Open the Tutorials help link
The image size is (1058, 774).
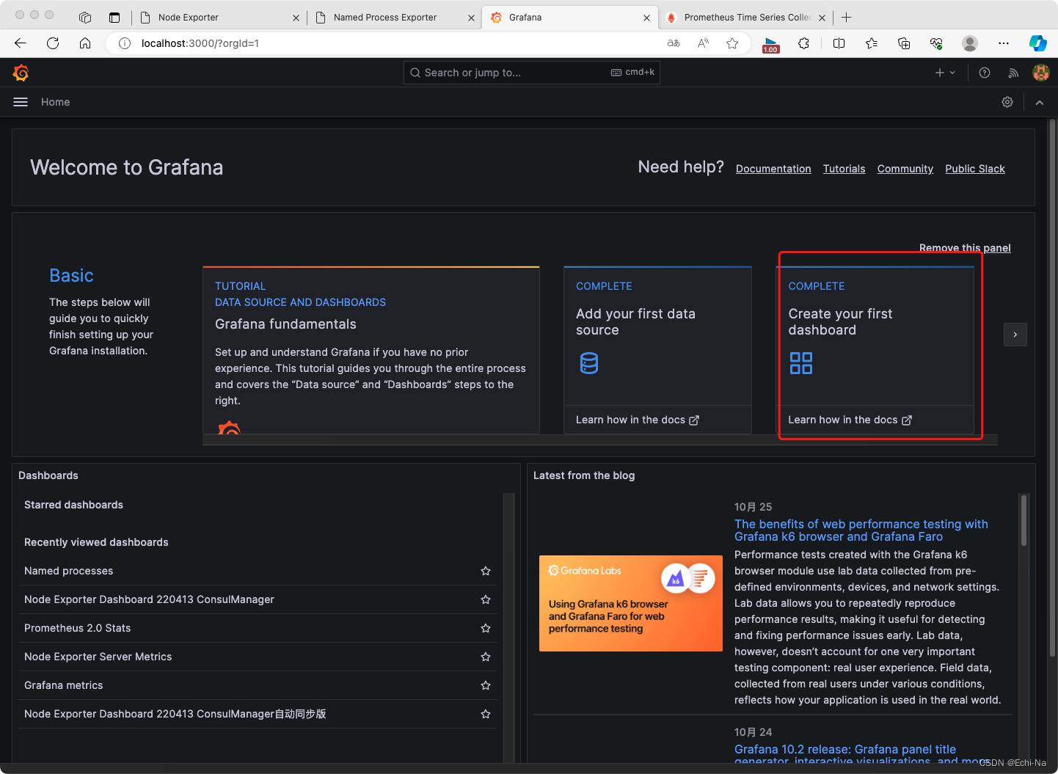pyautogui.click(x=844, y=169)
